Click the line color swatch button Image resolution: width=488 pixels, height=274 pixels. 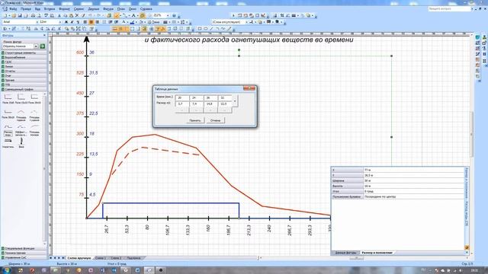click(x=132, y=22)
